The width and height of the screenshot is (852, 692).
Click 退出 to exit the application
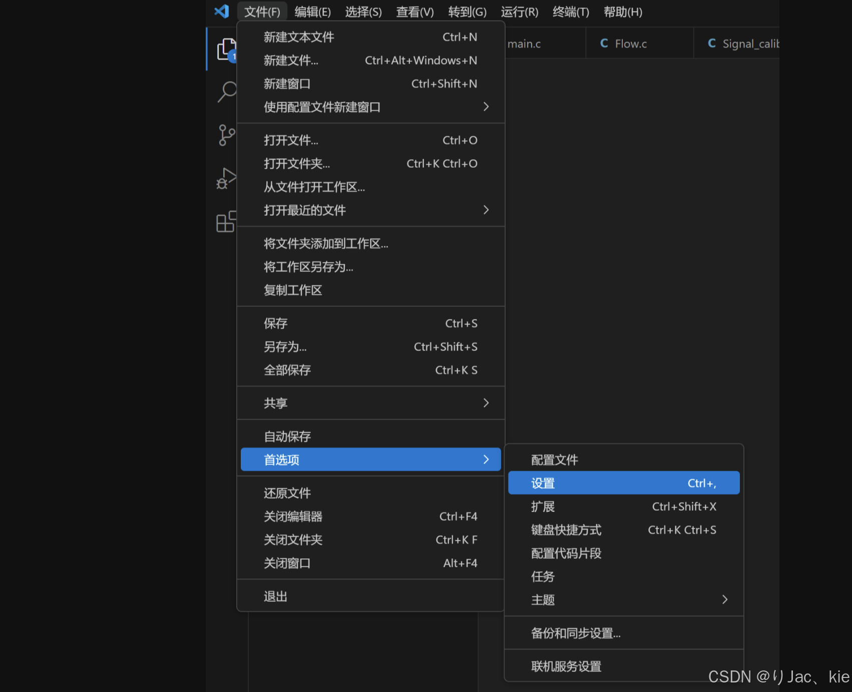(x=275, y=596)
